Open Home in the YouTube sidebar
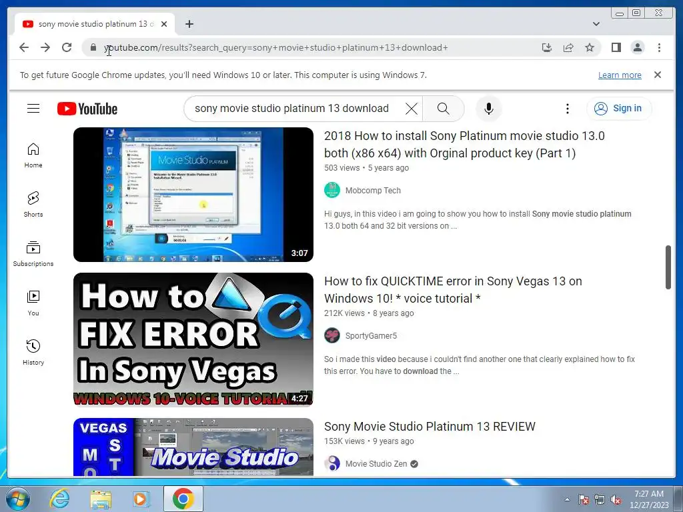The width and height of the screenshot is (683, 512). pos(33,155)
